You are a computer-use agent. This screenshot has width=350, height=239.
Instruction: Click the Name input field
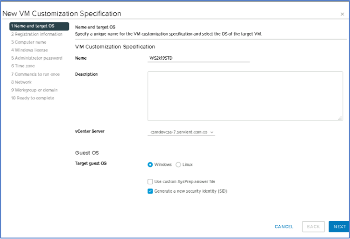pyautogui.click(x=199, y=58)
